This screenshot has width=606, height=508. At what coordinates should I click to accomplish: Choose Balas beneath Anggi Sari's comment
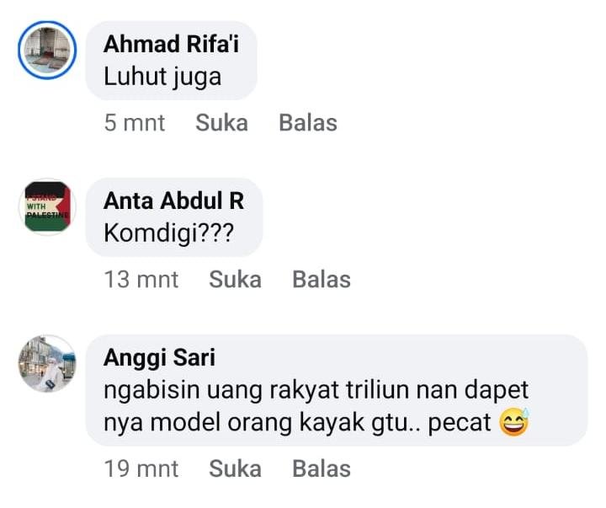pos(321,468)
